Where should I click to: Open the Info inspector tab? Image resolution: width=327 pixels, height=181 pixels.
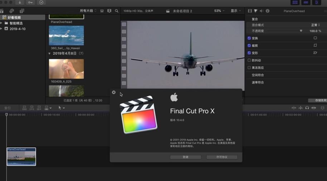tap(268, 11)
